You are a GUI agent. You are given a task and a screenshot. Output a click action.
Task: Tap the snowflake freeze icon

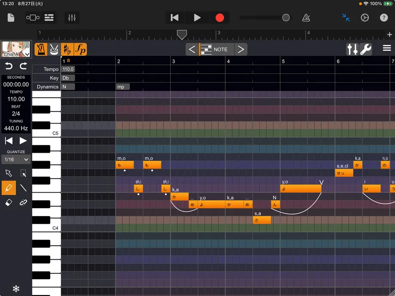point(16,288)
